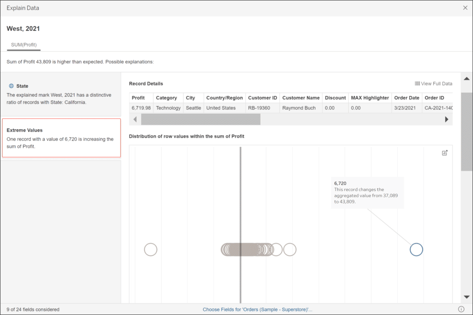Open the State explanation card
This screenshot has height=315, width=473.
(61, 94)
